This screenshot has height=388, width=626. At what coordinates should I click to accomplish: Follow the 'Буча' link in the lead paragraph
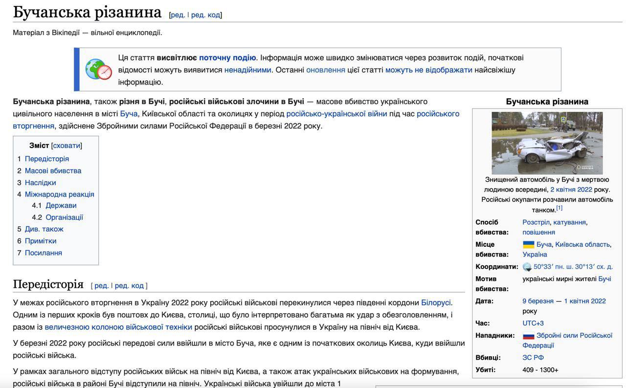pos(129,113)
